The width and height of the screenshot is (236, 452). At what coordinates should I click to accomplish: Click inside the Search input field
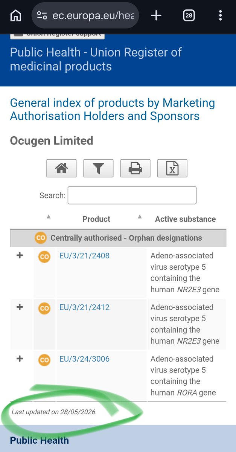132,195
